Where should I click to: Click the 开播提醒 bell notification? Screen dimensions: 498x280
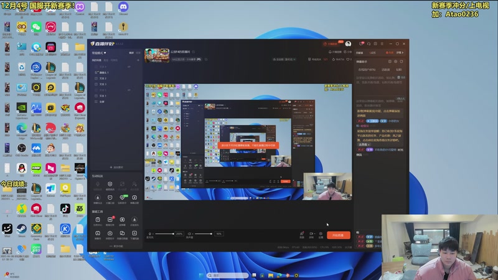click(x=335, y=52)
